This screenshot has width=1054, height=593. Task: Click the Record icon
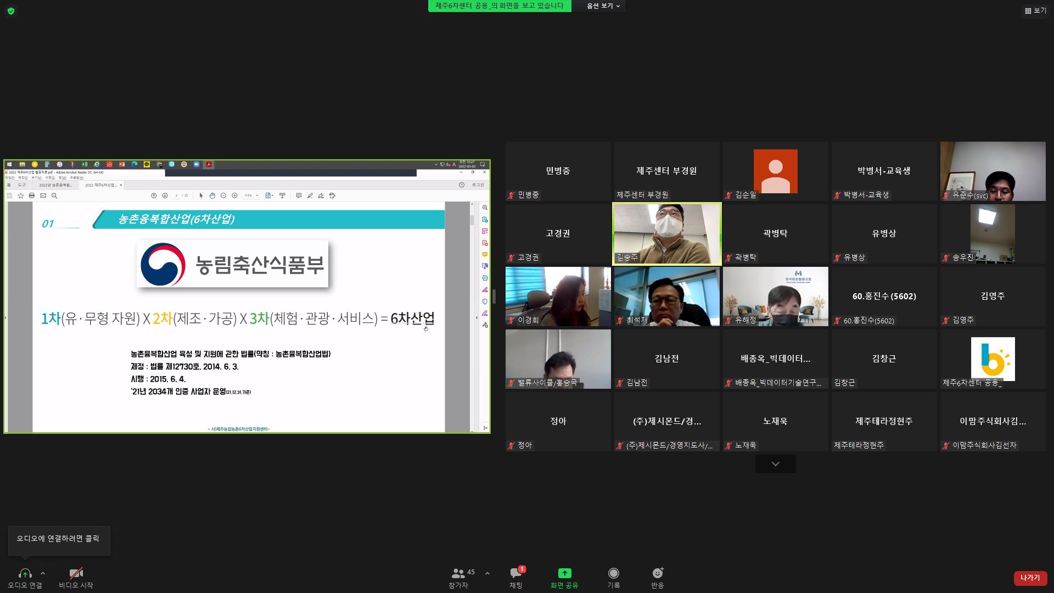point(613,574)
